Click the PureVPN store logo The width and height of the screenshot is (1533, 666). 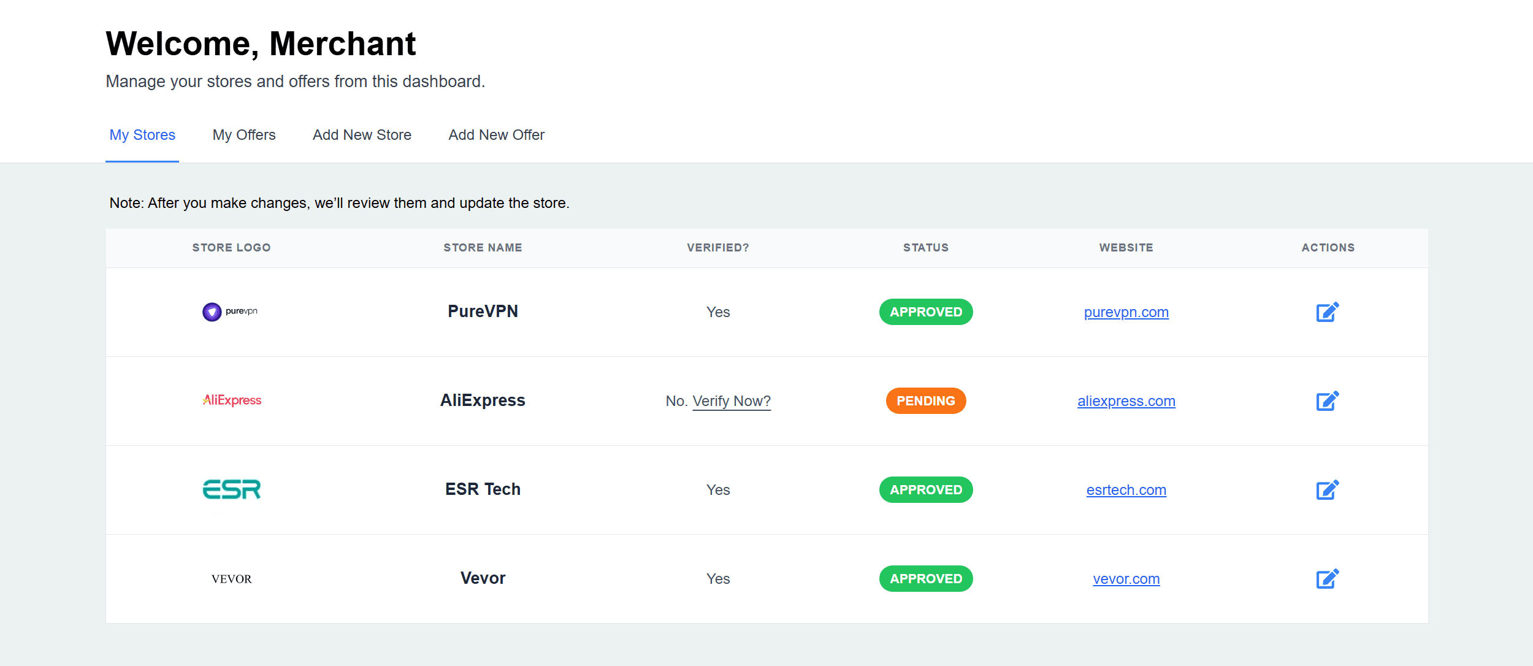coord(231,312)
